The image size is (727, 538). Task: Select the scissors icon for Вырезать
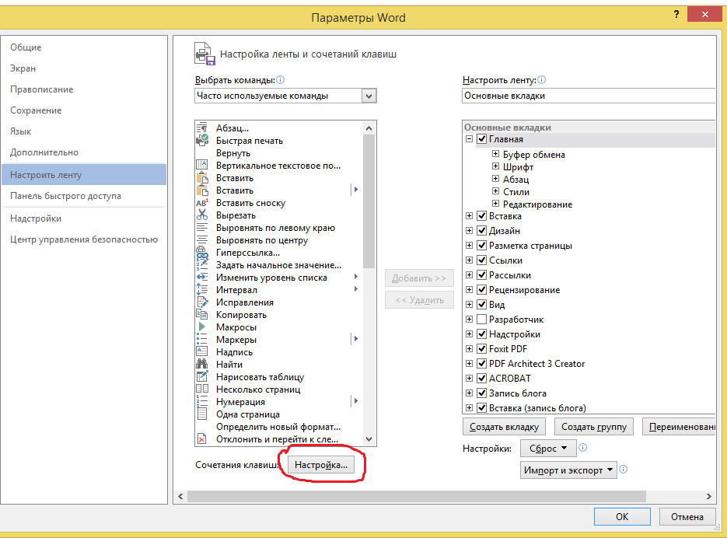[x=202, y=215]
